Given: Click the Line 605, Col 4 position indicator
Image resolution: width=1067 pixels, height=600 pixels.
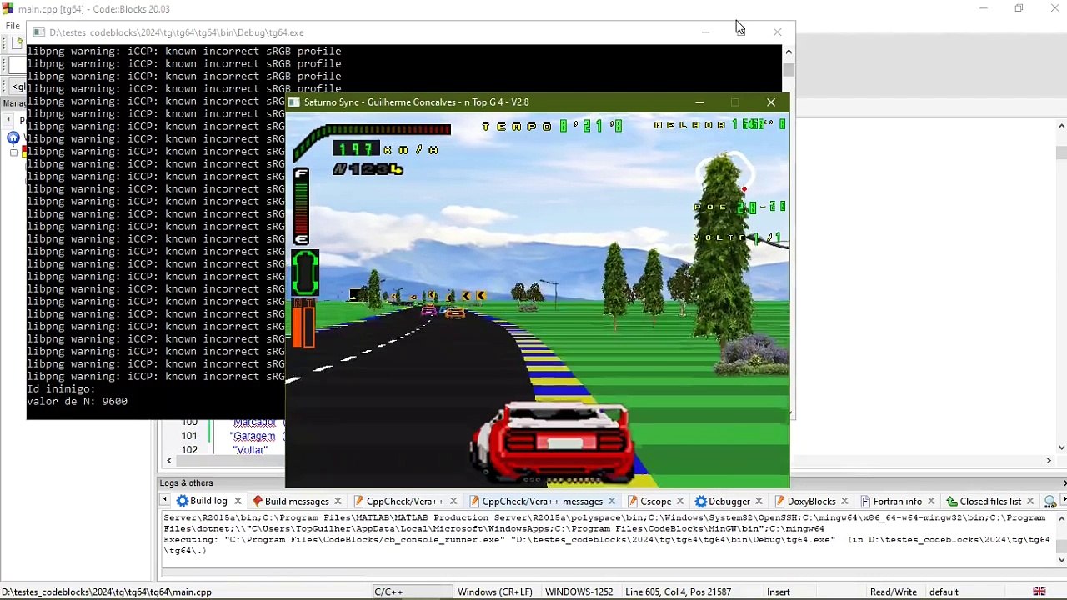Looking at the screenshot, I should coord(678,592).
